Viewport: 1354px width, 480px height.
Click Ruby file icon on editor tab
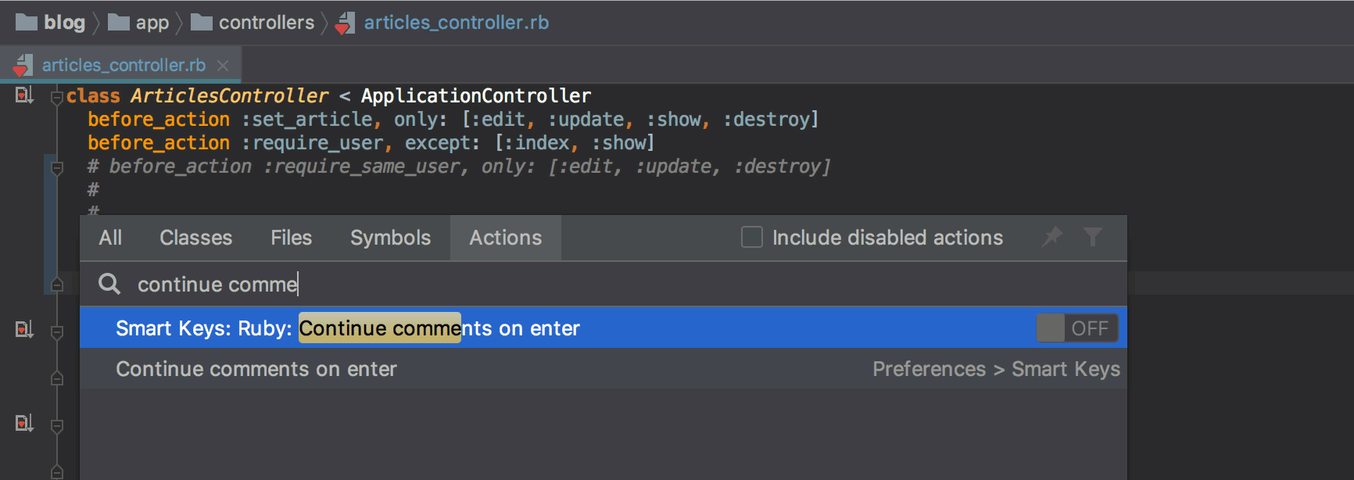pyautogui.click(x=23, y=65)
